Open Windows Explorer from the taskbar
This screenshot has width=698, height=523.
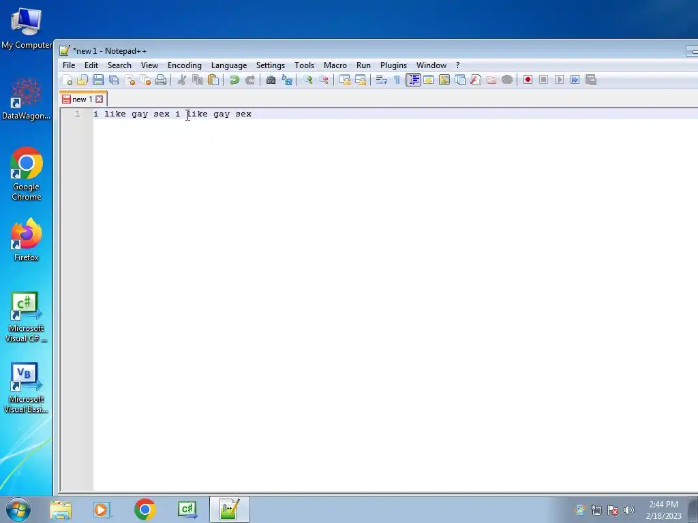(61, 509)
